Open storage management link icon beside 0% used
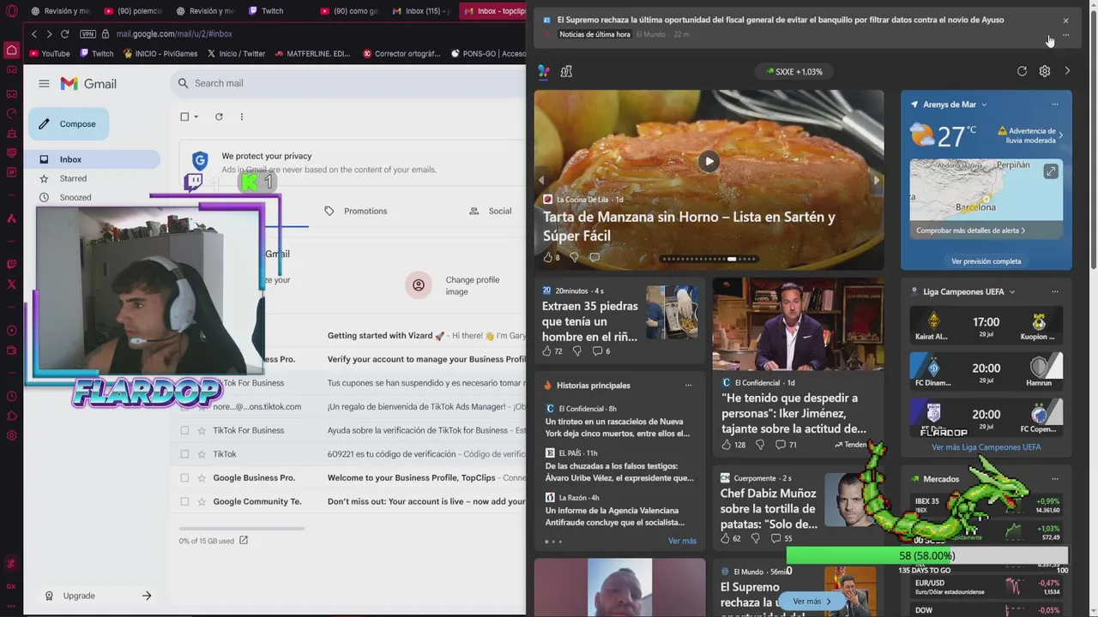The height and width of the screenshot is (617, 1098). (244, 541)
